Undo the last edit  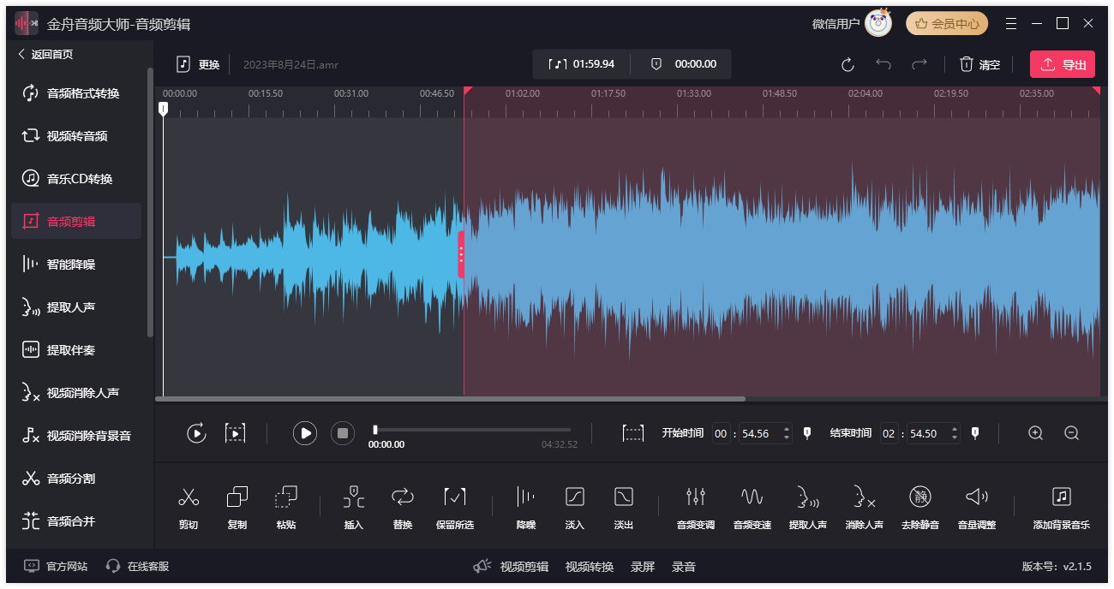click(x=883, y=64)
